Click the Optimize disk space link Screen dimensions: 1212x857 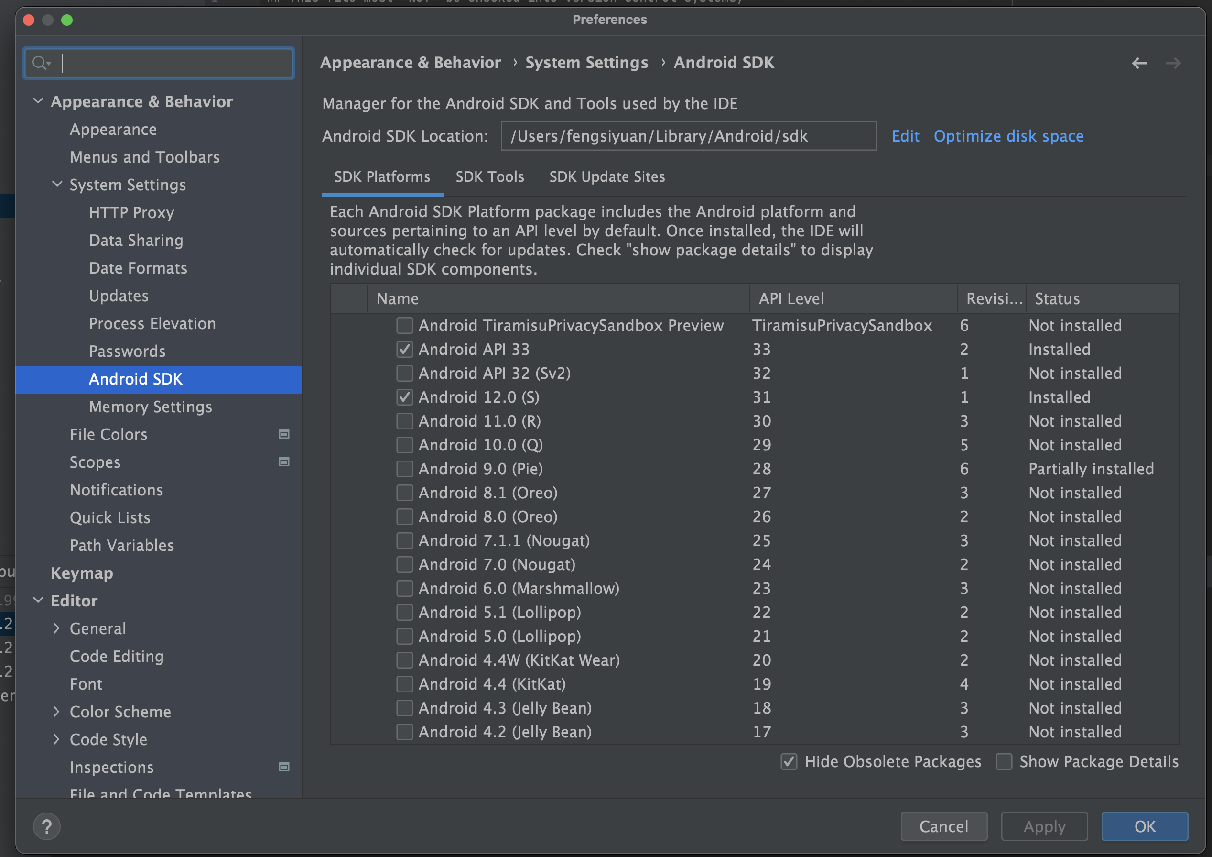point(1008,136)
